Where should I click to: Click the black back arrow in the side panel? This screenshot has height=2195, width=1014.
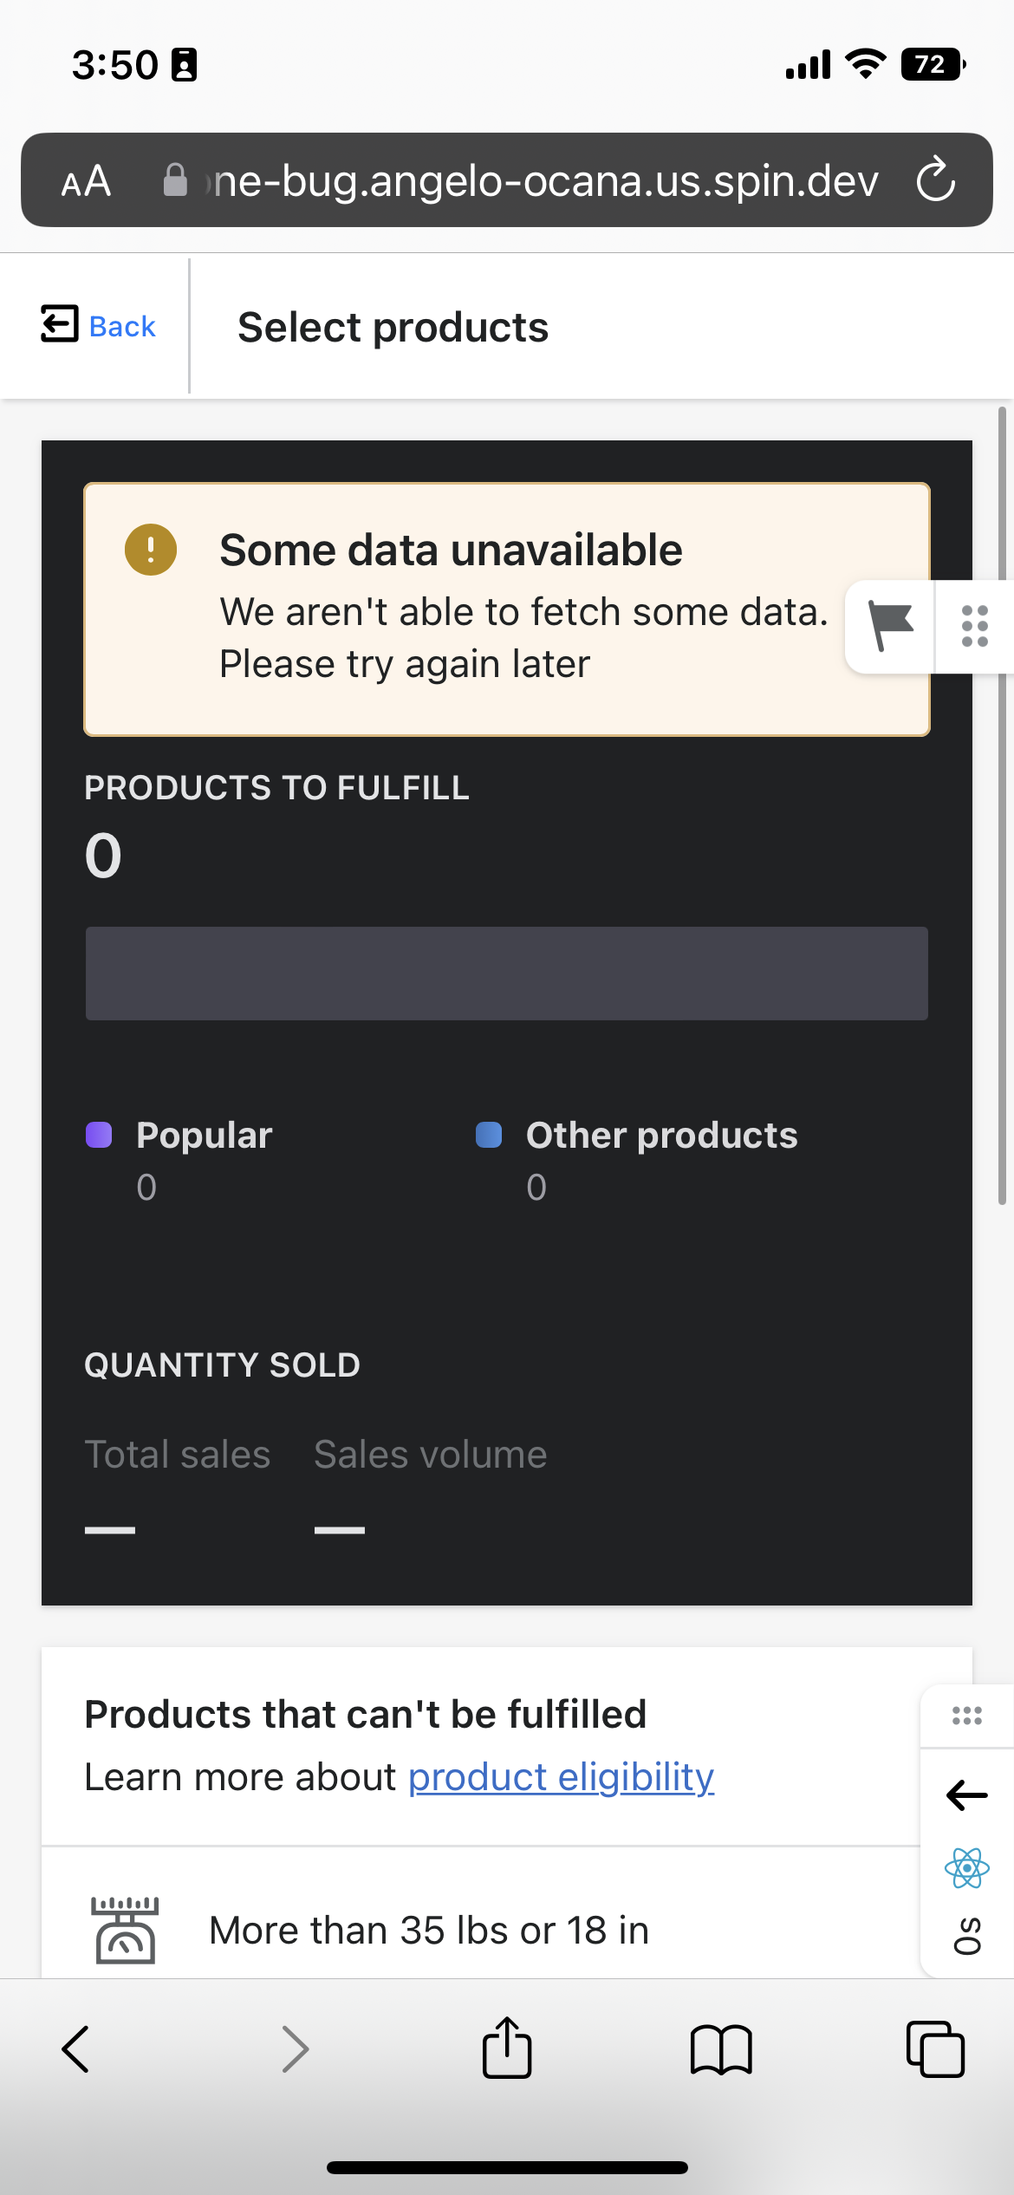(965, 1795)
